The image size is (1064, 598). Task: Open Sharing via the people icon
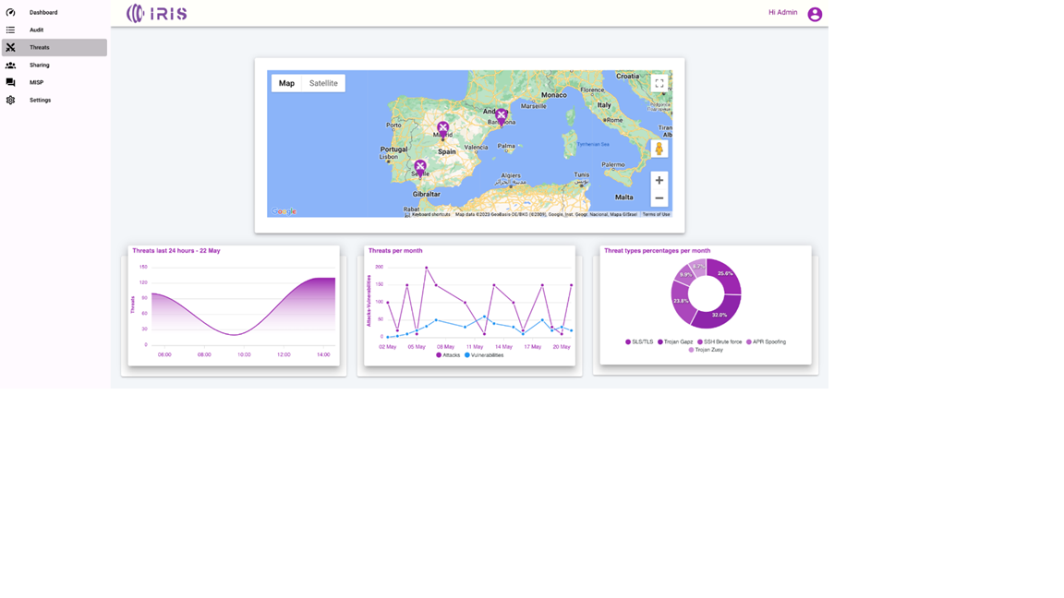pyautogui.click(x=11, y=66)
